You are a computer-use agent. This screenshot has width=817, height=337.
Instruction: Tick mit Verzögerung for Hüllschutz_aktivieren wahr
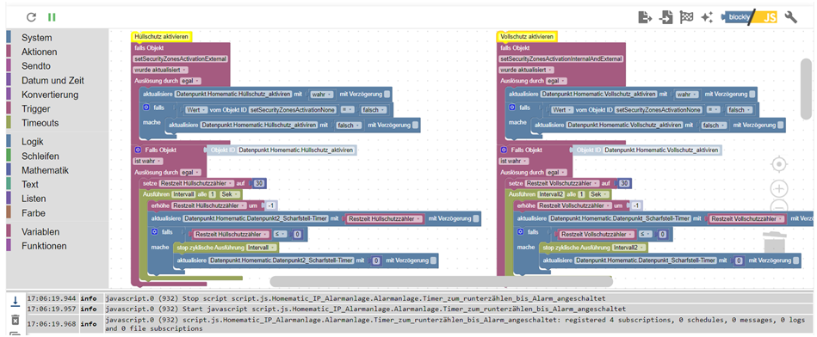[387, 95]
